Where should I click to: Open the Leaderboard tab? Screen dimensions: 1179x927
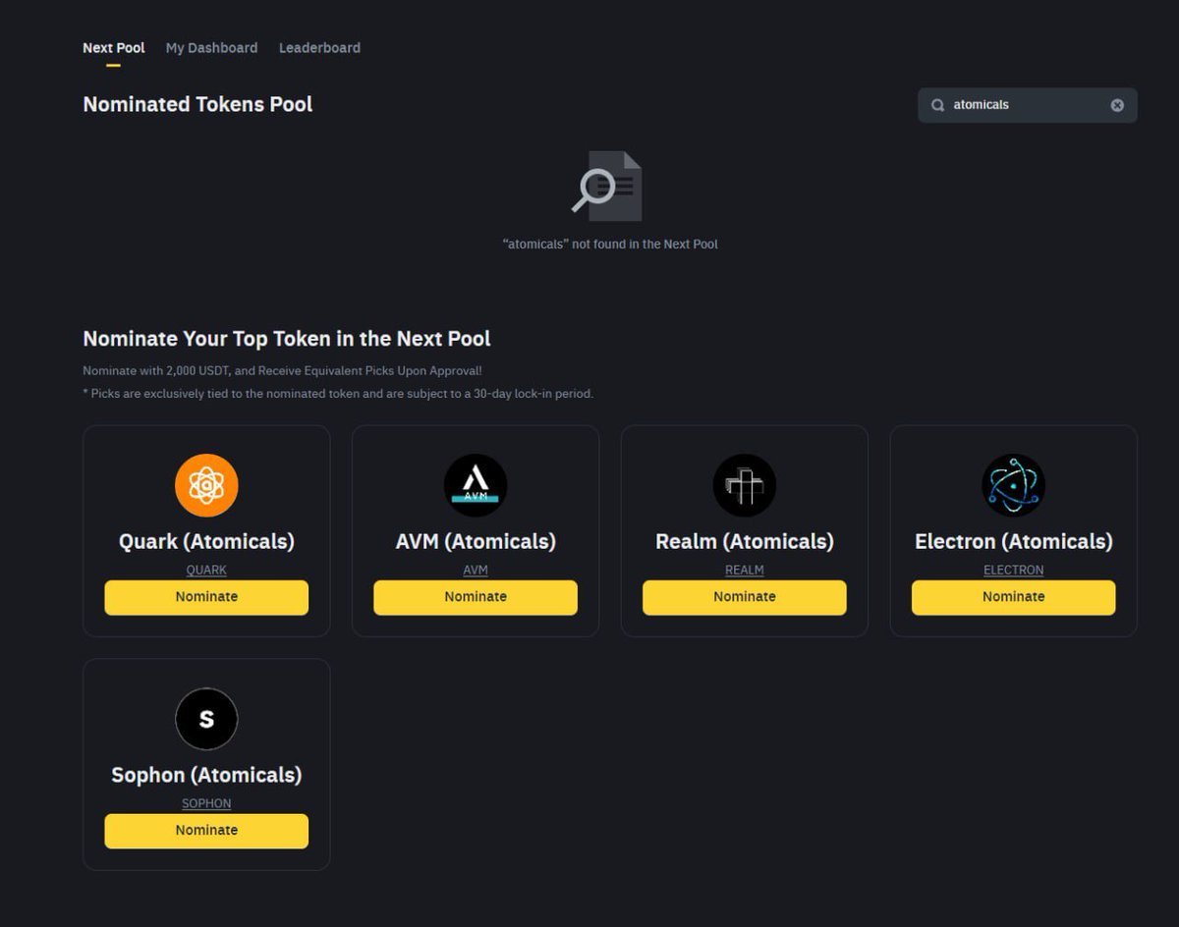[x=319, y=48]
